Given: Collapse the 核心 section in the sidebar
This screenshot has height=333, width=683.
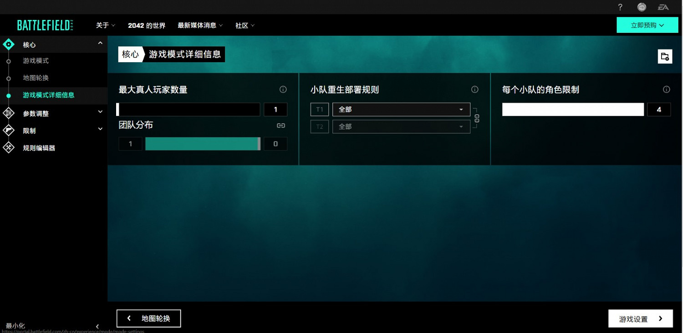Looking at the screenshot, I should coord(100,42).
